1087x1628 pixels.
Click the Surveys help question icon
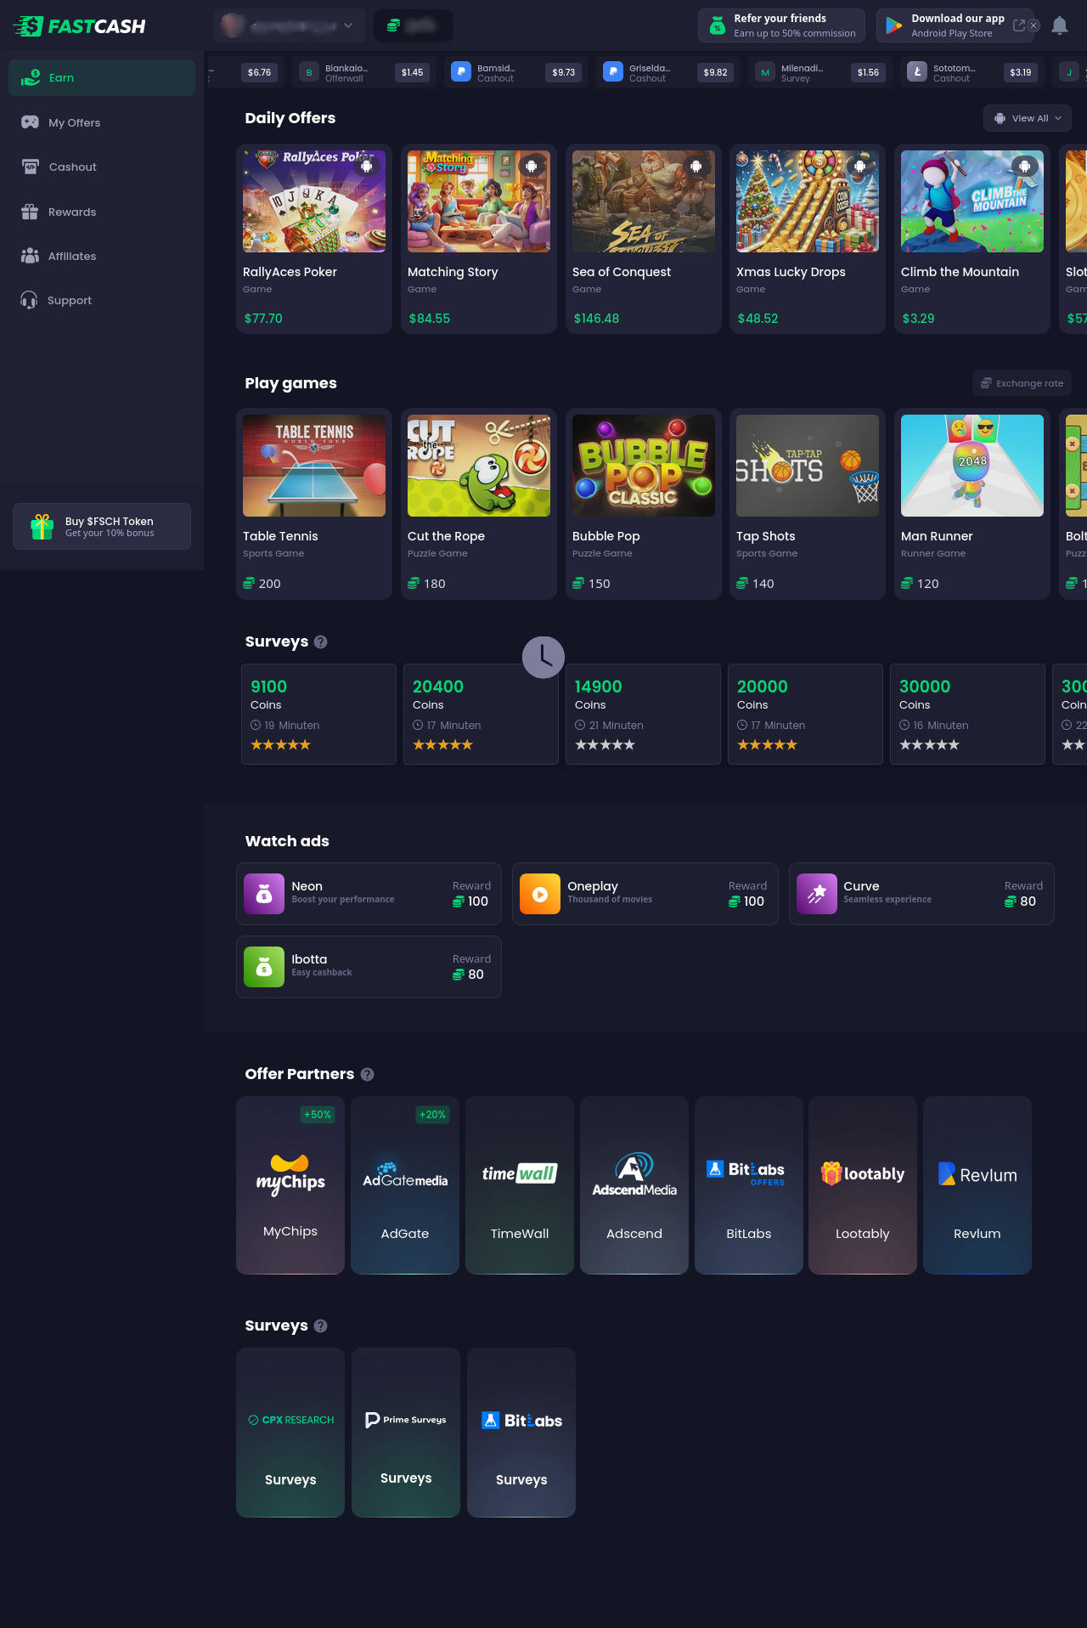click(x=320, y=642)
